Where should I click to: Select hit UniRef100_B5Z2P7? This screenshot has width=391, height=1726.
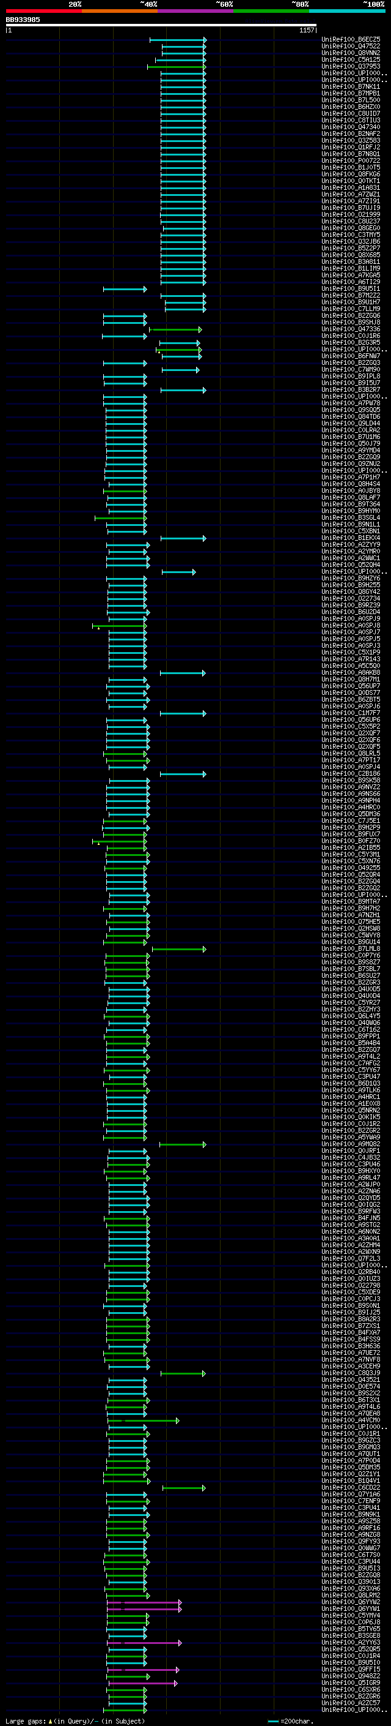point(351,249)
